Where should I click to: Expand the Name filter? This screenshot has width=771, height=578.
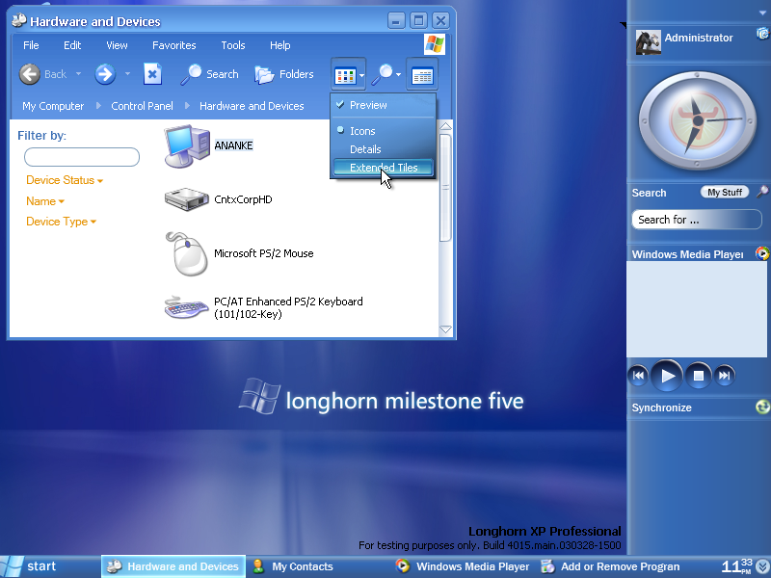pos(45,201)
